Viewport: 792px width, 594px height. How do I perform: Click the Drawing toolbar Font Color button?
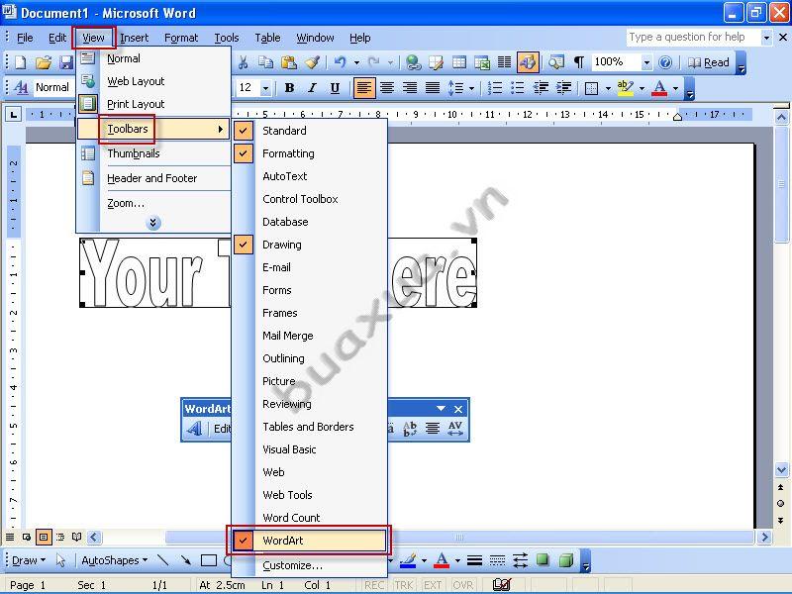tap(442, 560)
